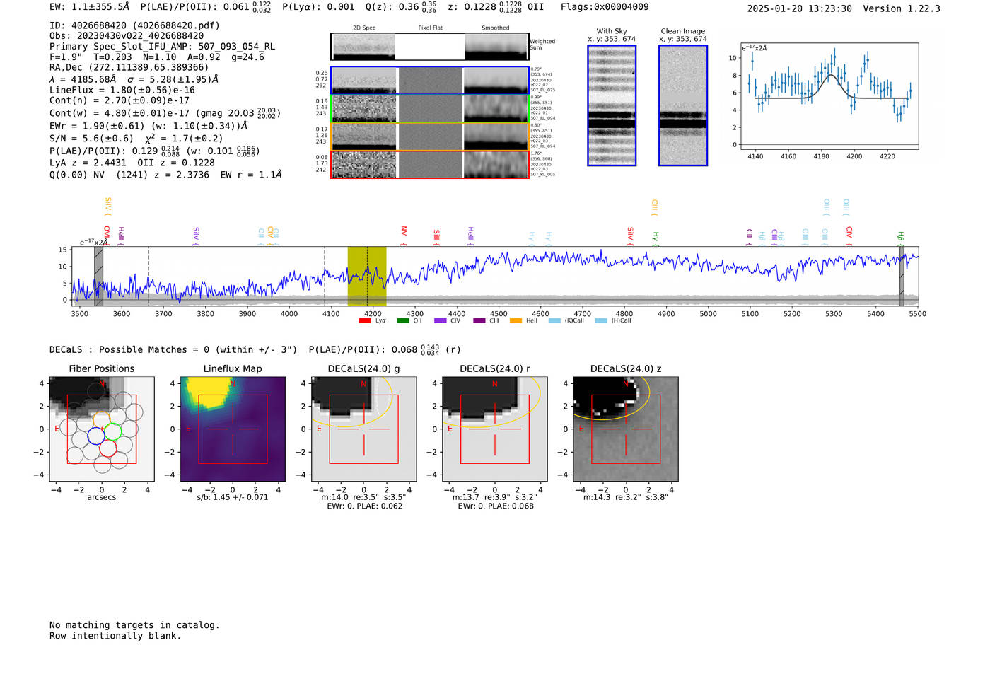Click the purple CIV legend swatch
This screenshot has width=990, height=674.
click(441, 321)
